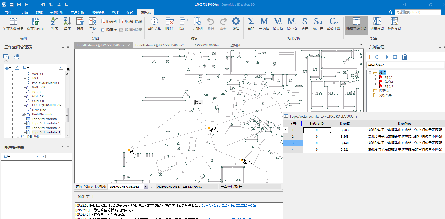Click 取消列隐藏 to unhide columns

131,21
